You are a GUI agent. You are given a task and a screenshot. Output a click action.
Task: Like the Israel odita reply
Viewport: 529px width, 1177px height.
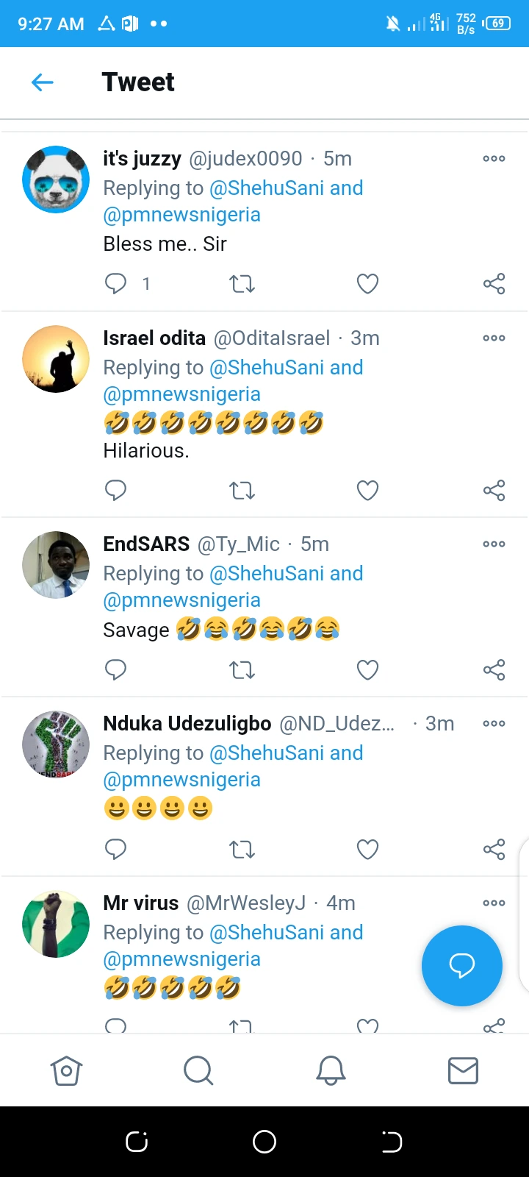point(367,490)
